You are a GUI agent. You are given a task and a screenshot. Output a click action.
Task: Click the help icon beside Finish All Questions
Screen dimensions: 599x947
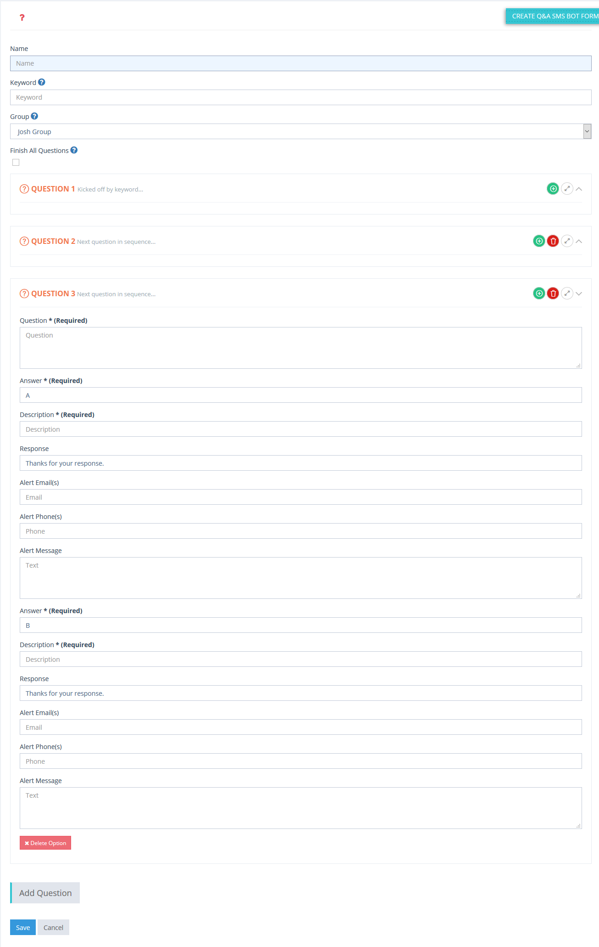pyautogui.click(x=74, y=150)
